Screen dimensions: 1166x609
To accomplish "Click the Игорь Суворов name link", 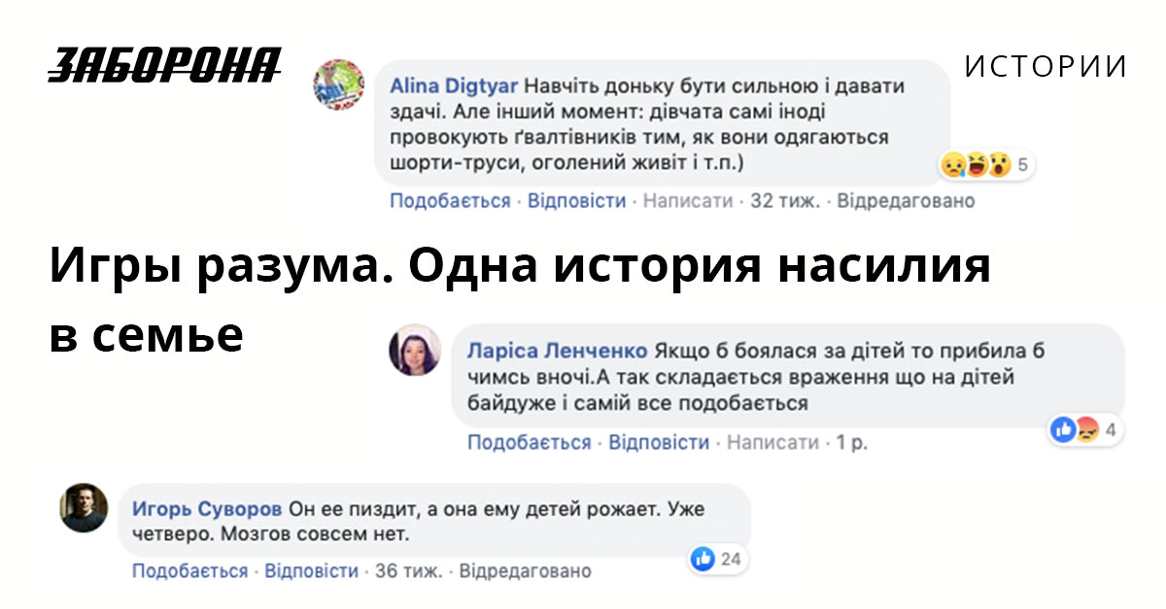I will (207, 509).
